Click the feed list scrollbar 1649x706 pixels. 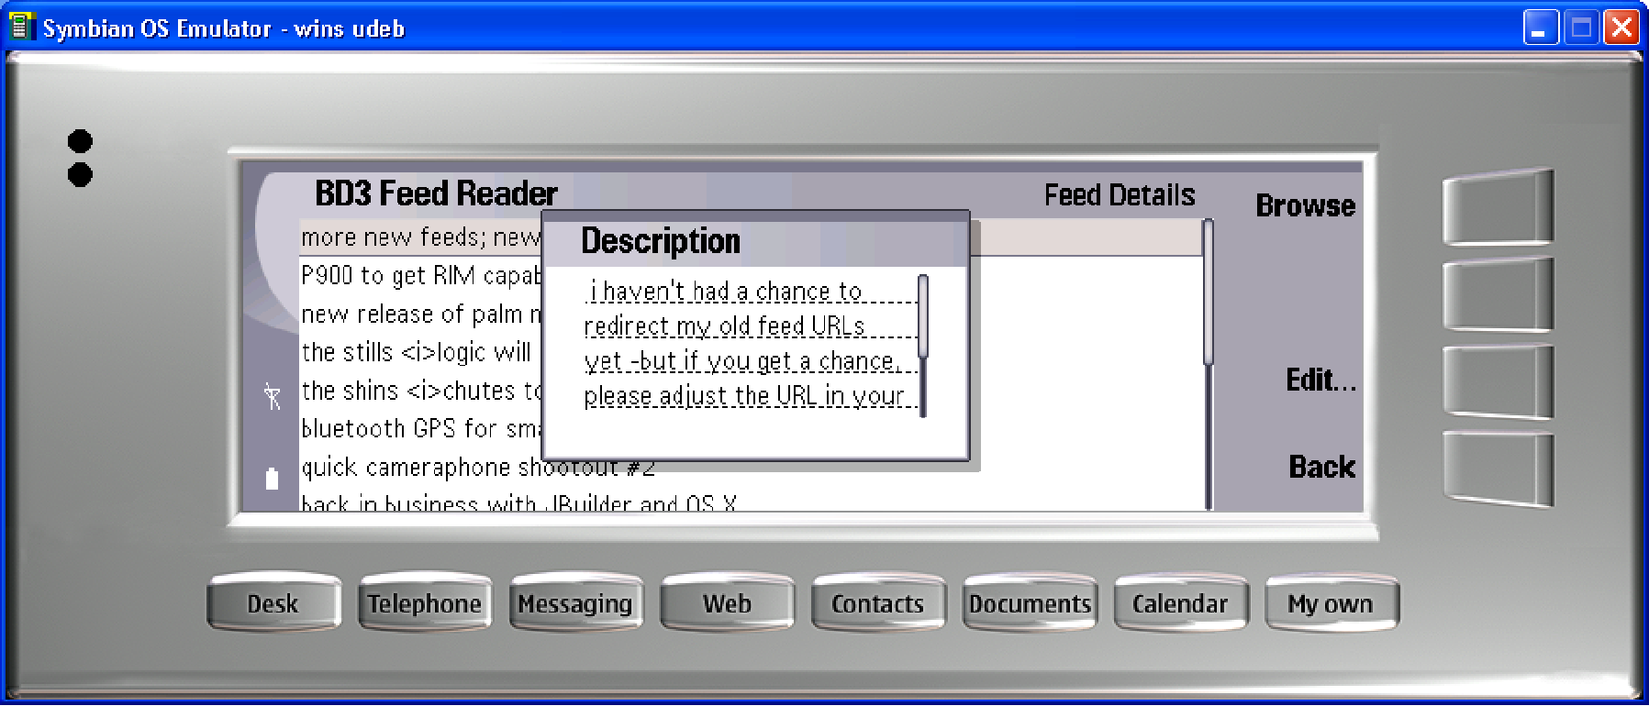pos(1209,363)
